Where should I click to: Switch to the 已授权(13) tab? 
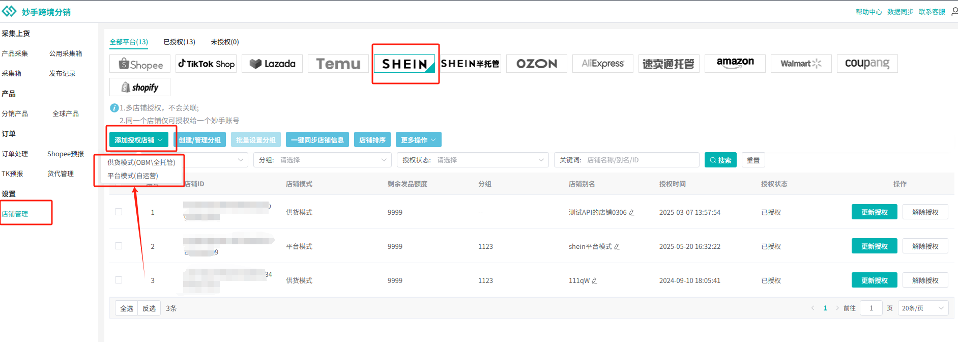click(179, 42)
